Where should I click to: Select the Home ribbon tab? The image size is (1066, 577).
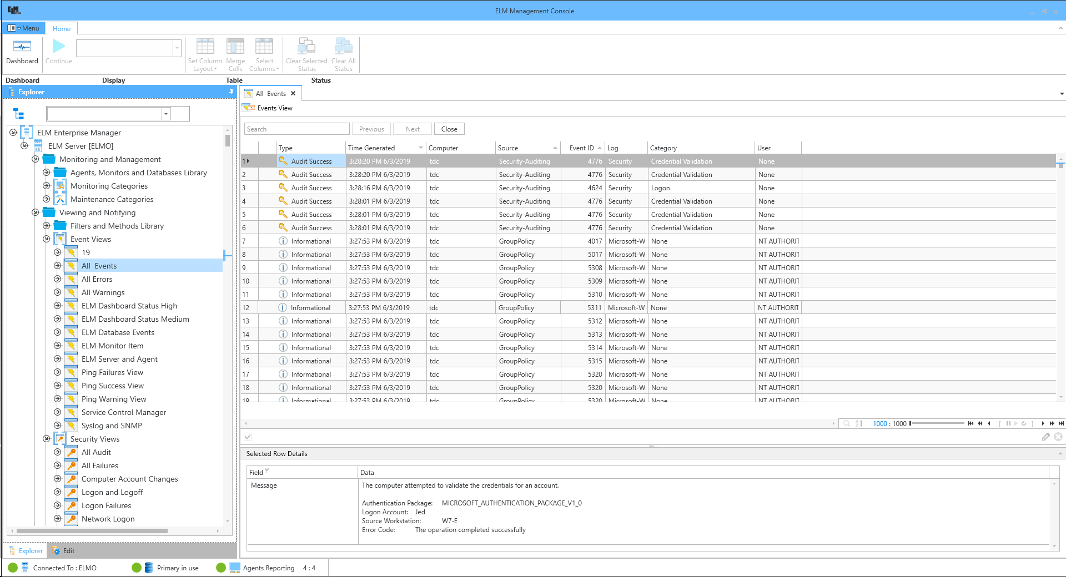click(x=62, y=28)
